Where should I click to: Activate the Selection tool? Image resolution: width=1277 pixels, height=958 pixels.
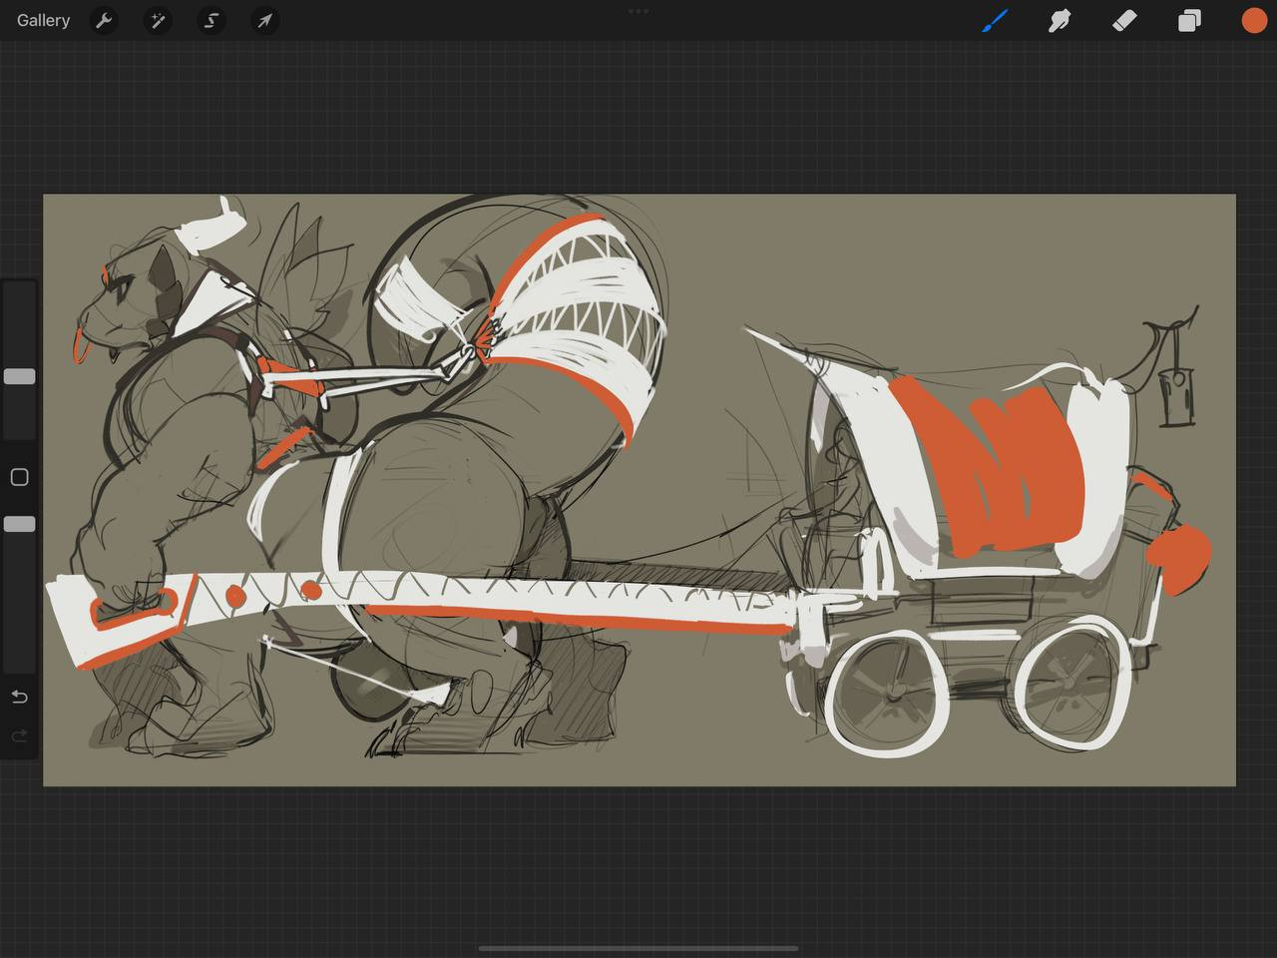(x=212, y=20)
